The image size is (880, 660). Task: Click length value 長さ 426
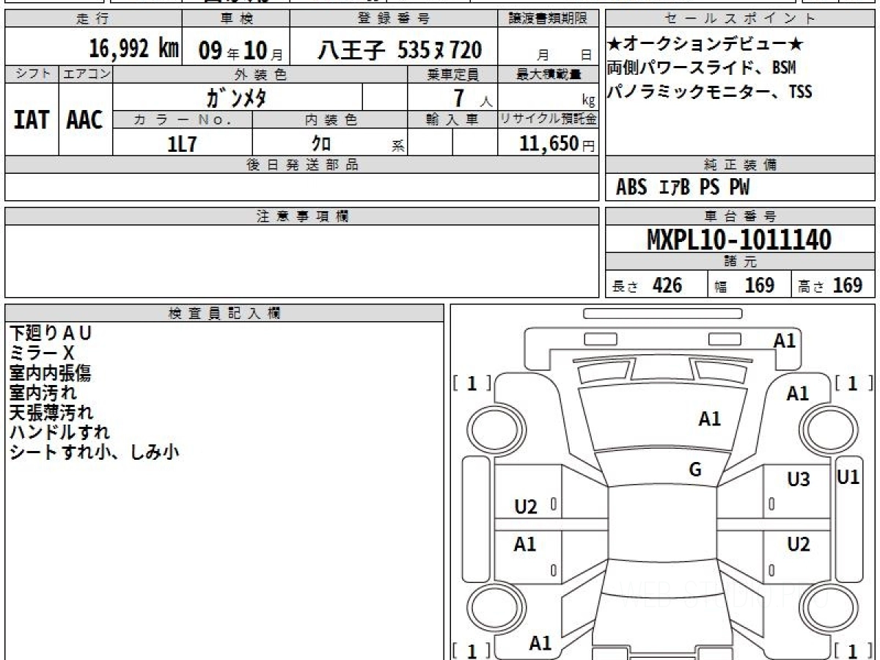click(648, 285)
